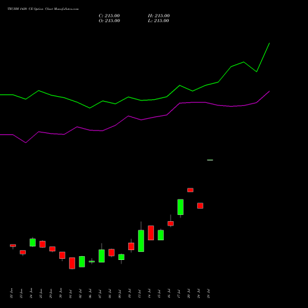Click the close price C: 215.00

pyautogui.click(x=109, y=16)
